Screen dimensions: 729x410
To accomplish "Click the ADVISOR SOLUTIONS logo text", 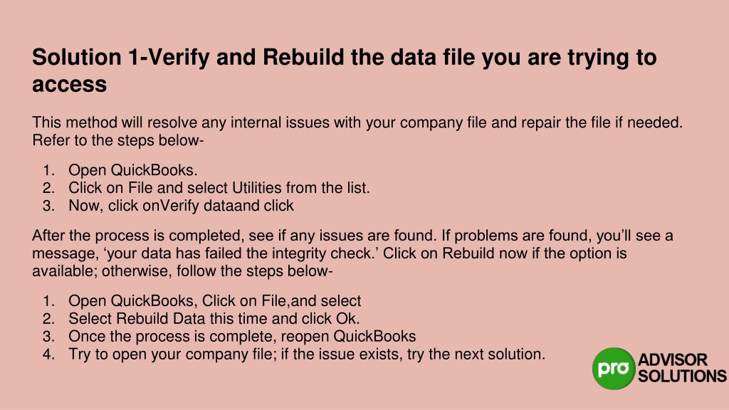I will point(681,368).
